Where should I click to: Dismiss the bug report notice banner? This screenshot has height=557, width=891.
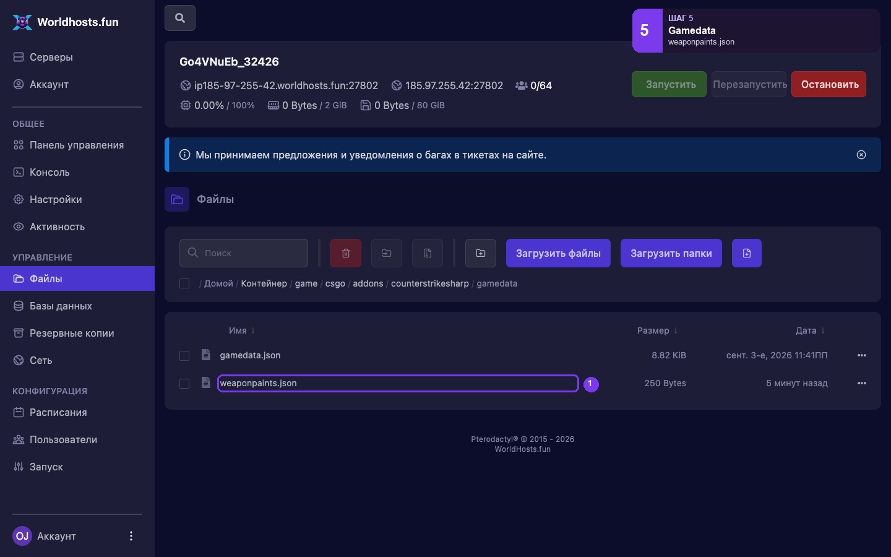pos(861,155)
